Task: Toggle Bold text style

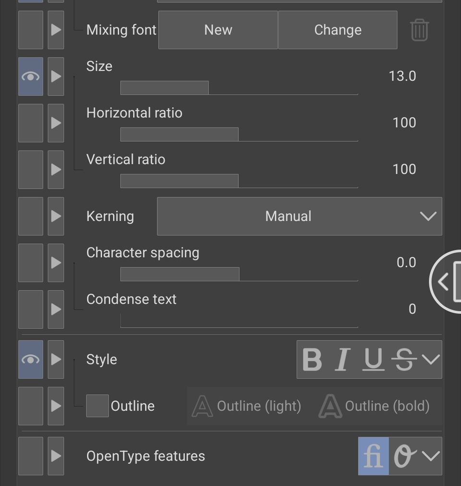Action: pyautogui.click(x=312, y=360)
